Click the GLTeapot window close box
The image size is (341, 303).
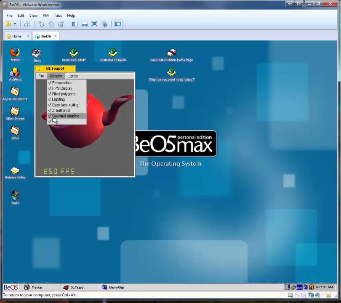tap(38, 69)
